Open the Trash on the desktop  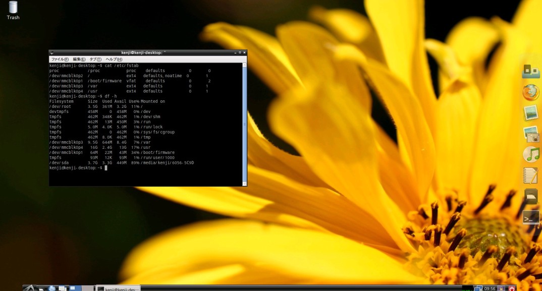click(x=12, y=8)
